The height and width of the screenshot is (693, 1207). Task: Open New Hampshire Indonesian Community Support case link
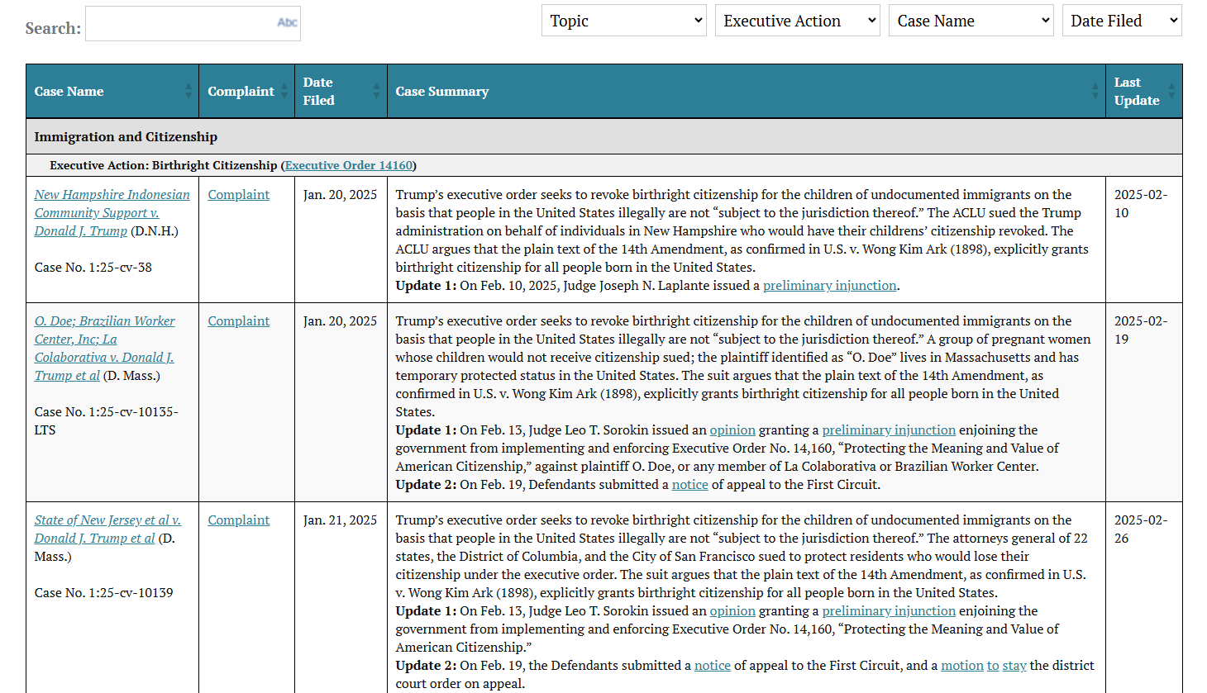[112, 213]
